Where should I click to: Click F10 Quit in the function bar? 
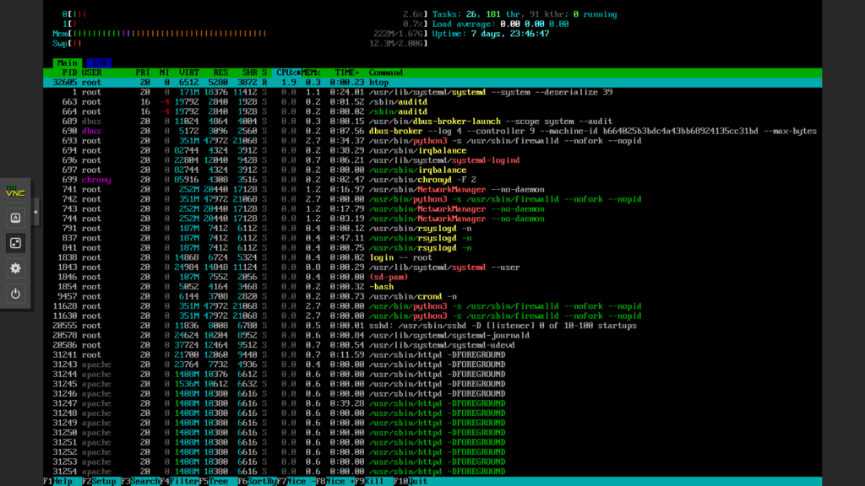411,482
